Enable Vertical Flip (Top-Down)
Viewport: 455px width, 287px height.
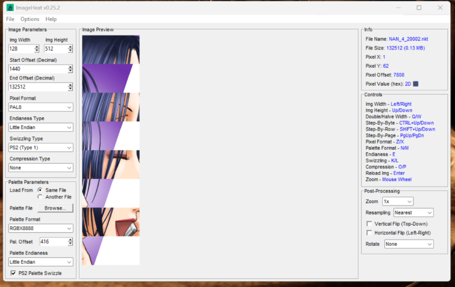click(369, 224)
